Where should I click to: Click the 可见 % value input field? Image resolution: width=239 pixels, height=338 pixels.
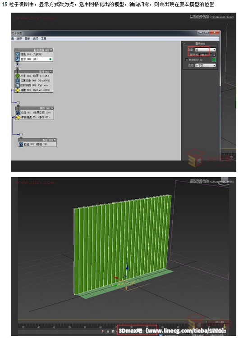click(206, 55)
